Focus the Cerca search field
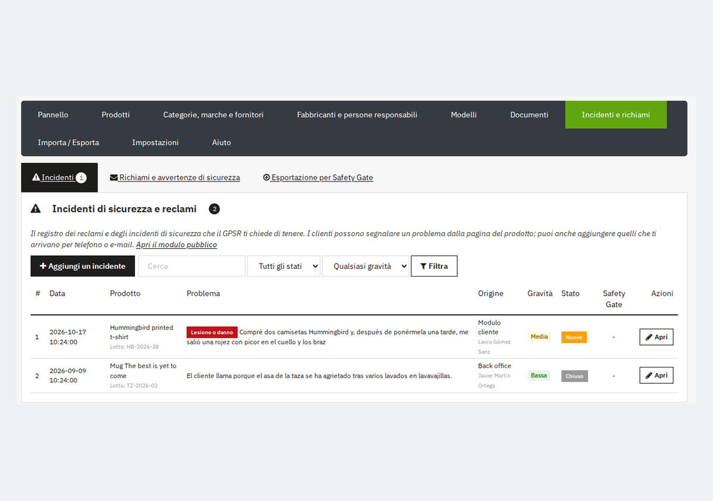This screenshot has height=501, width=713. pyautogui.click(x=192, y=267)
